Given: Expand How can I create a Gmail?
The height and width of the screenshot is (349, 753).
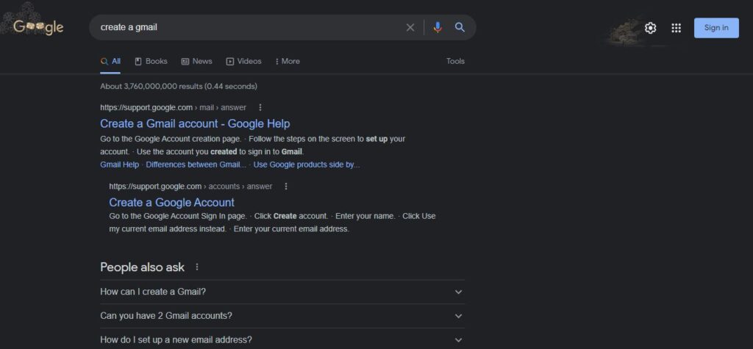Looking at the screenshot, I should (282, 292).
